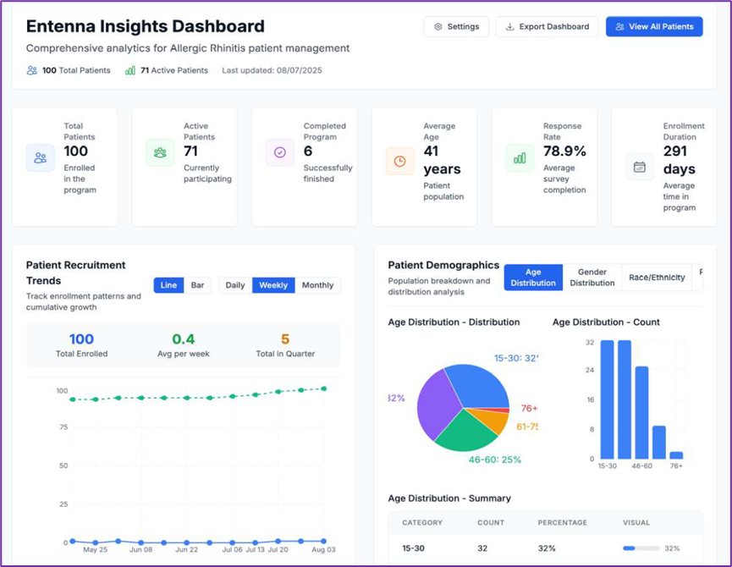Click Export Dashboard button

pyautogui.click(x=547, y=26)
